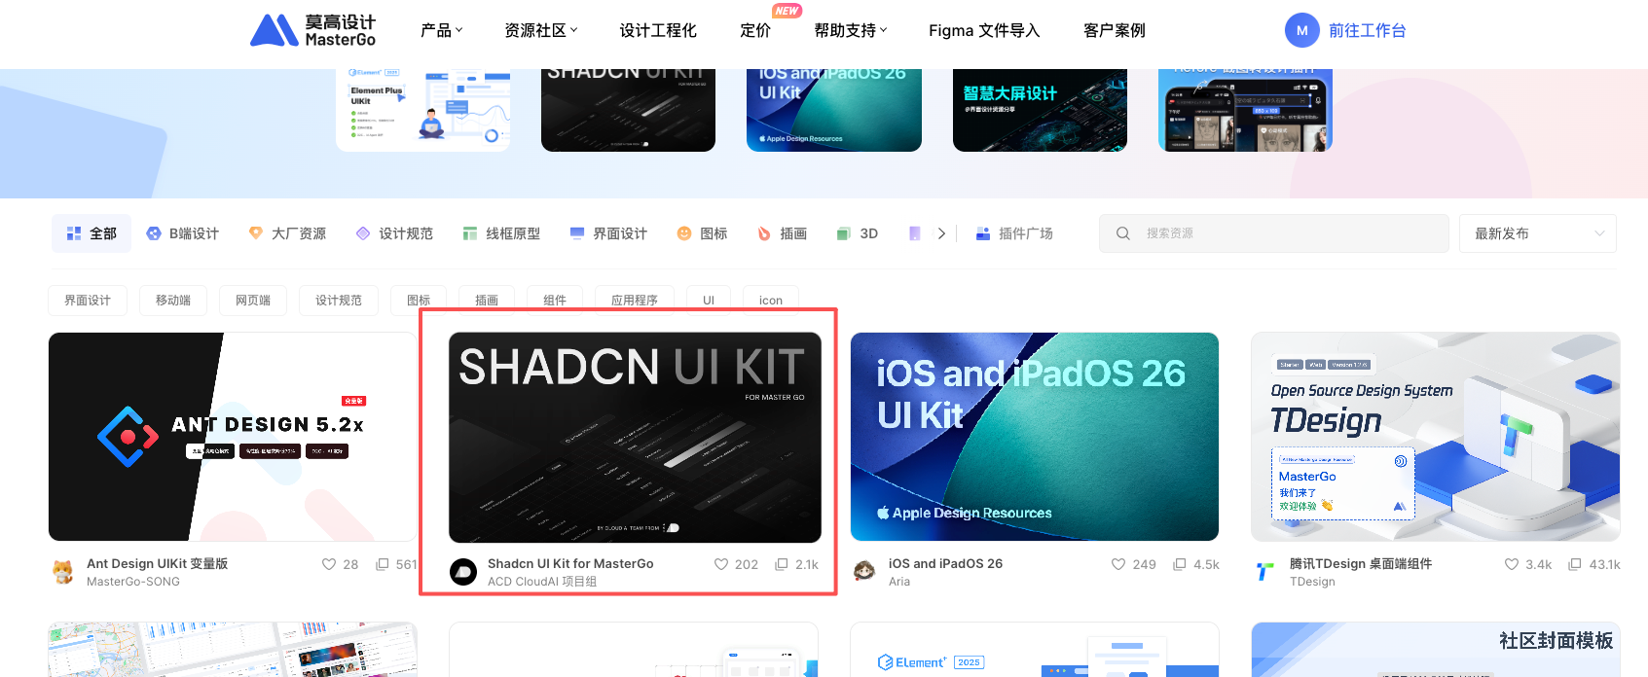Image resolution: width=1648 pixels, height=677 pixels.
Task: Open the 定价 page
Action: [x=755, y=30]
